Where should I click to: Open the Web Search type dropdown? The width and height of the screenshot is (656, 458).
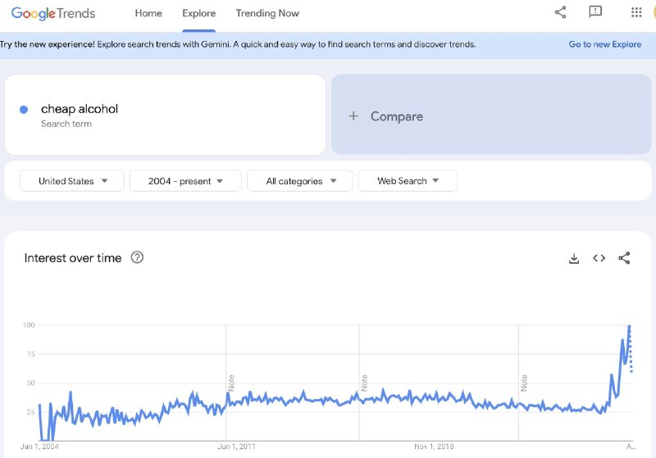pyautogui.click(x=408, y=181)
